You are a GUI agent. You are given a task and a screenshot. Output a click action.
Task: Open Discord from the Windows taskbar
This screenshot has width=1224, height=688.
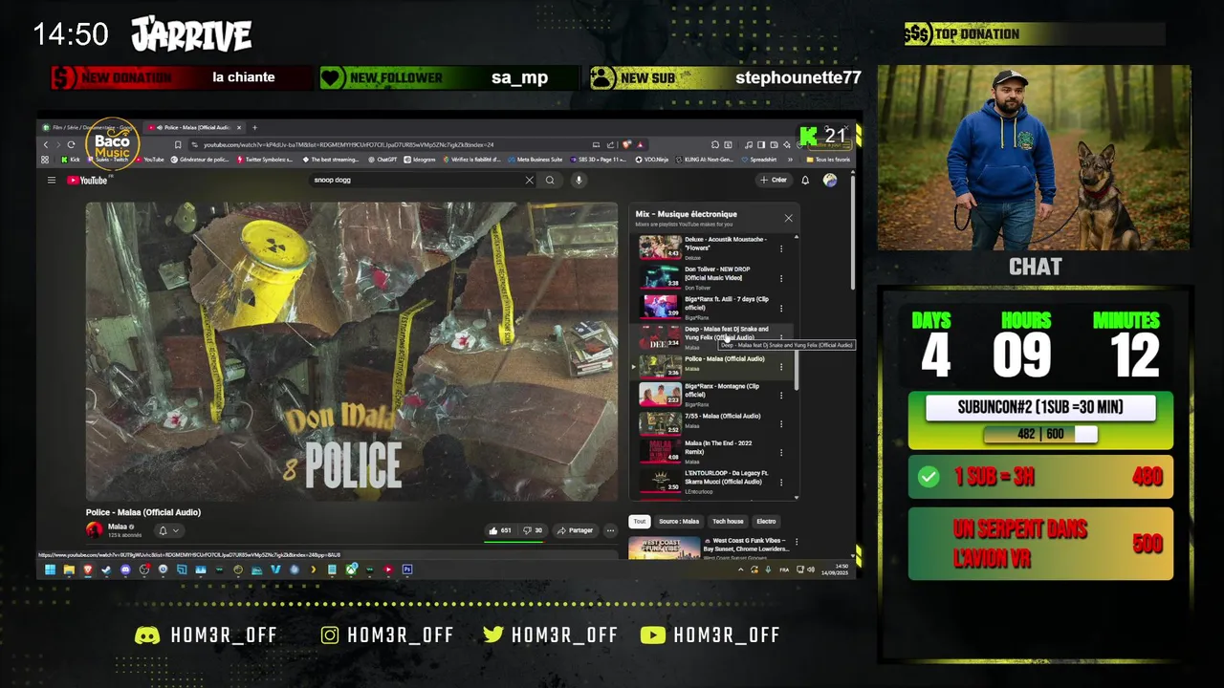pos(125,570)
